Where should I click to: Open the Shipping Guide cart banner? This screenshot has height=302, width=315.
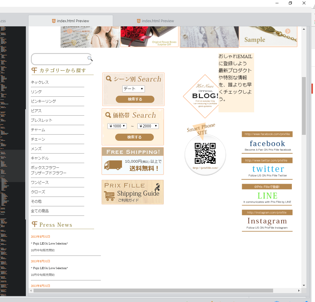tap(132, 192)
